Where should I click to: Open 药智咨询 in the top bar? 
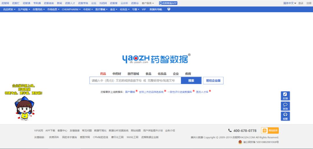click(49, 3)
